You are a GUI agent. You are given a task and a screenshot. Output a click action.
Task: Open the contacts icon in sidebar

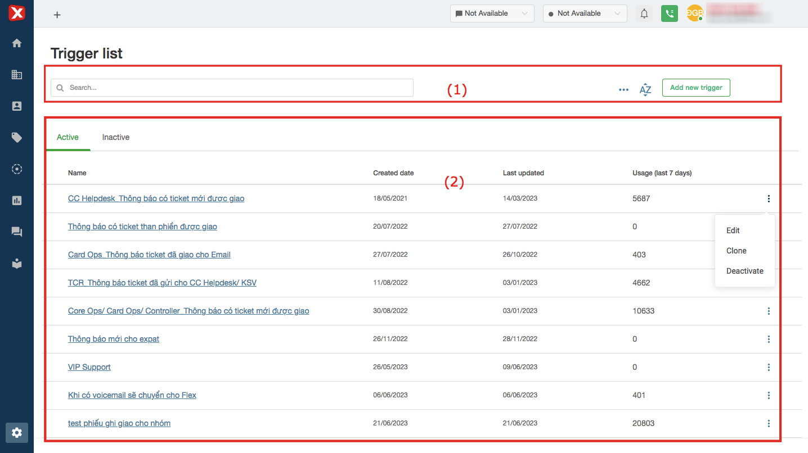coord(17,106)
